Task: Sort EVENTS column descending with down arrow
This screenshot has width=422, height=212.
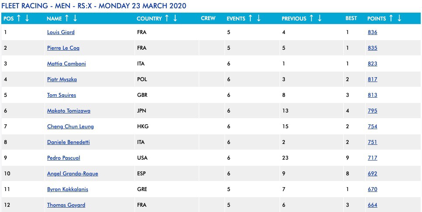Action: [x=258, y=18]
